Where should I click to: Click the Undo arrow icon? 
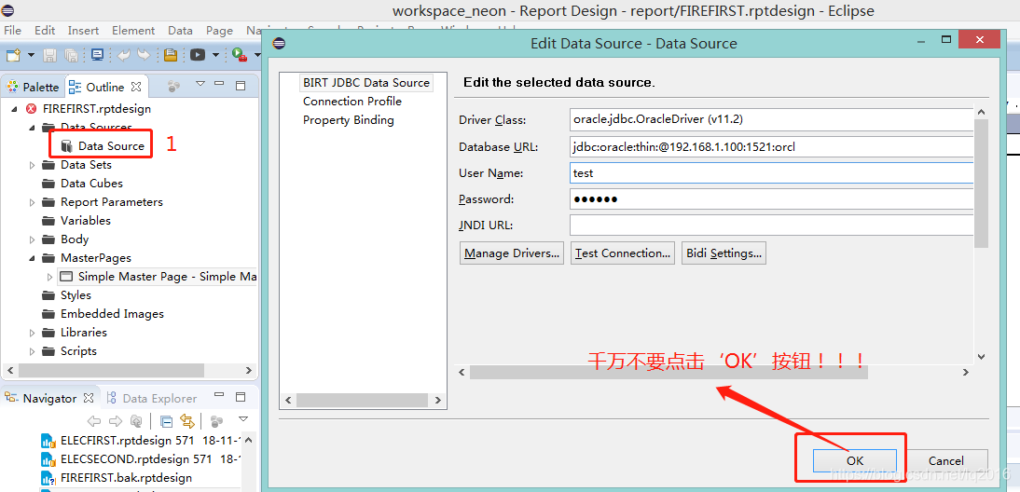pos(124,55)
